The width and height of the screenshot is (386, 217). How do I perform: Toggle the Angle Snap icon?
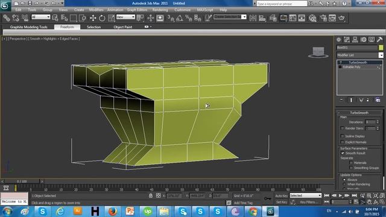[x=180, y=18]
